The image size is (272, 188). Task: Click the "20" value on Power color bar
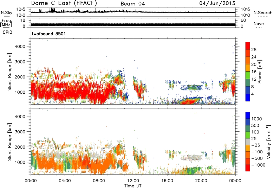click(254, 64)
